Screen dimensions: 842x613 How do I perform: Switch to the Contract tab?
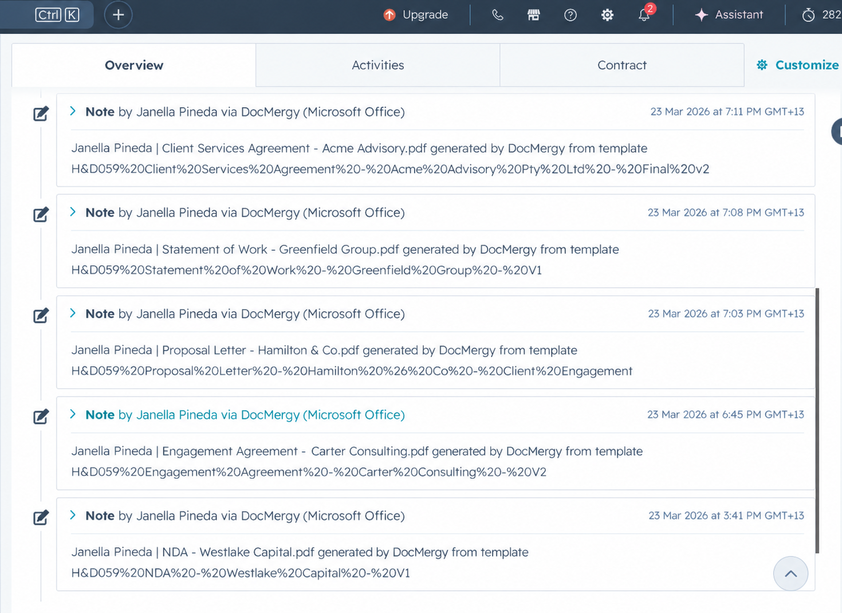(x=622, y=65)
